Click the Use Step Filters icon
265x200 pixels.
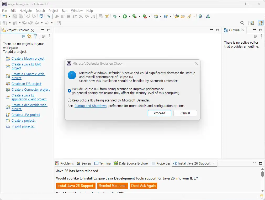107,16
